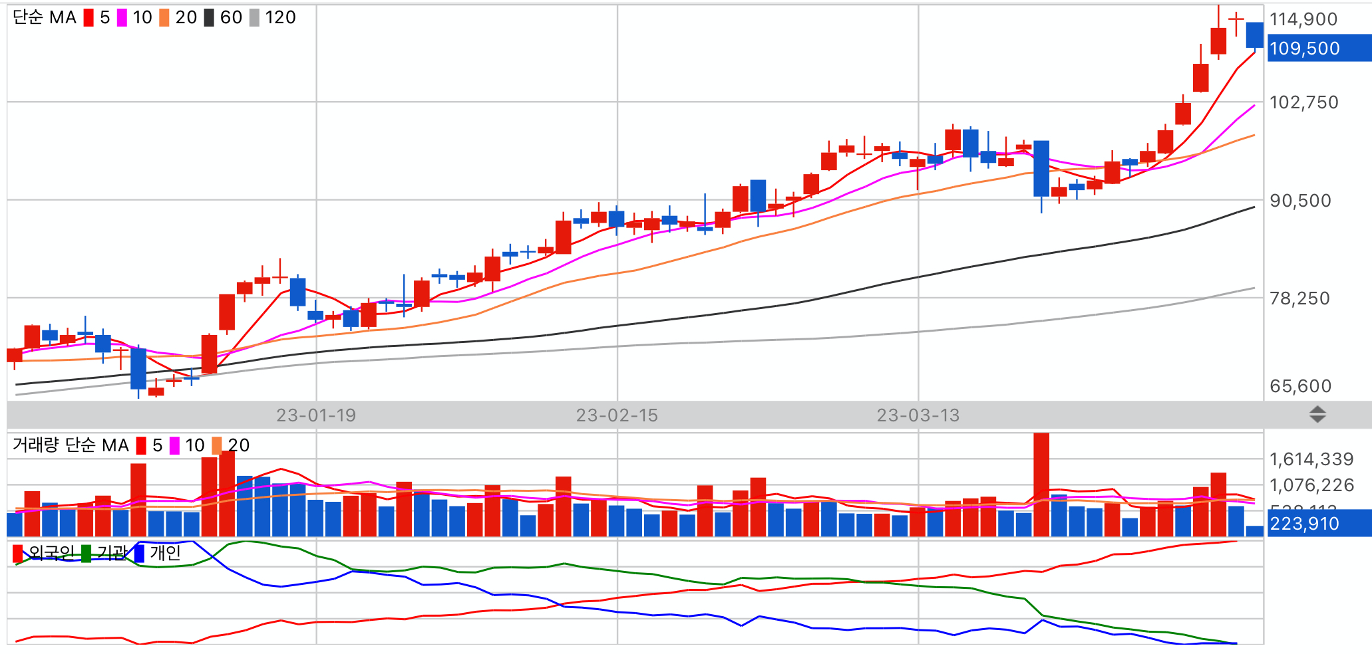Viewport: 1372px width, 654px height.
Task: Click the 78,250 price axis label
Action: coord(1300,298)
